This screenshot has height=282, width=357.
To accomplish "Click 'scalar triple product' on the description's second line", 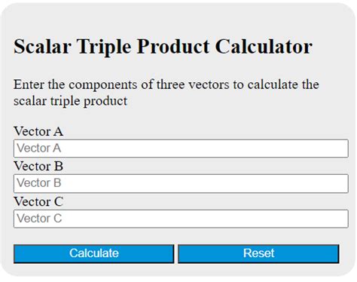I will click(x=71, y=102).
